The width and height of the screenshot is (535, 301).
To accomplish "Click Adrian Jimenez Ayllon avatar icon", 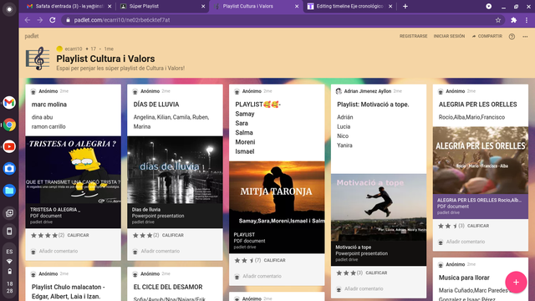I will coord(339,91).
